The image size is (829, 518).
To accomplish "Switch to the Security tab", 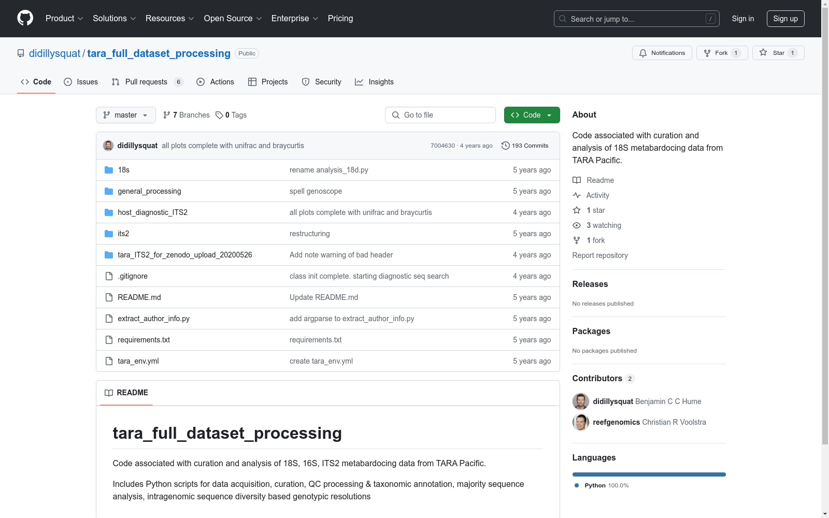I will (x=321, y=82).
